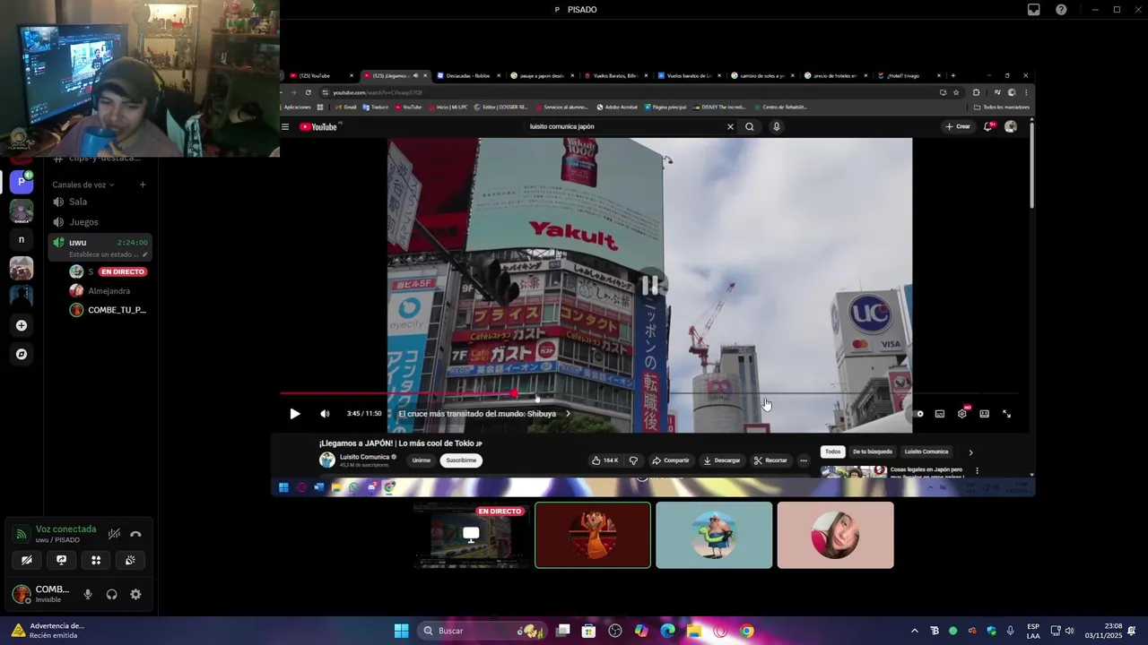The image size is (1148, 645).
Task: Open new browser tab plus button
Action: click(952, 75)
